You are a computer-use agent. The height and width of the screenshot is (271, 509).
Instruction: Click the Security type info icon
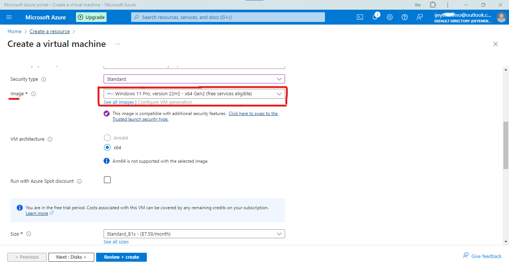click(44, 79)
